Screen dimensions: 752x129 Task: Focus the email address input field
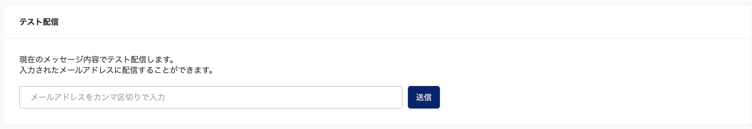point(211,97)
